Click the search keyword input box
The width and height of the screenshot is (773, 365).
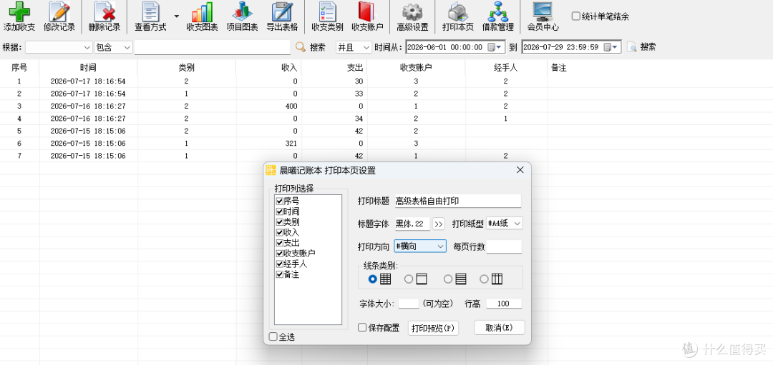click(x=212, y=47)
